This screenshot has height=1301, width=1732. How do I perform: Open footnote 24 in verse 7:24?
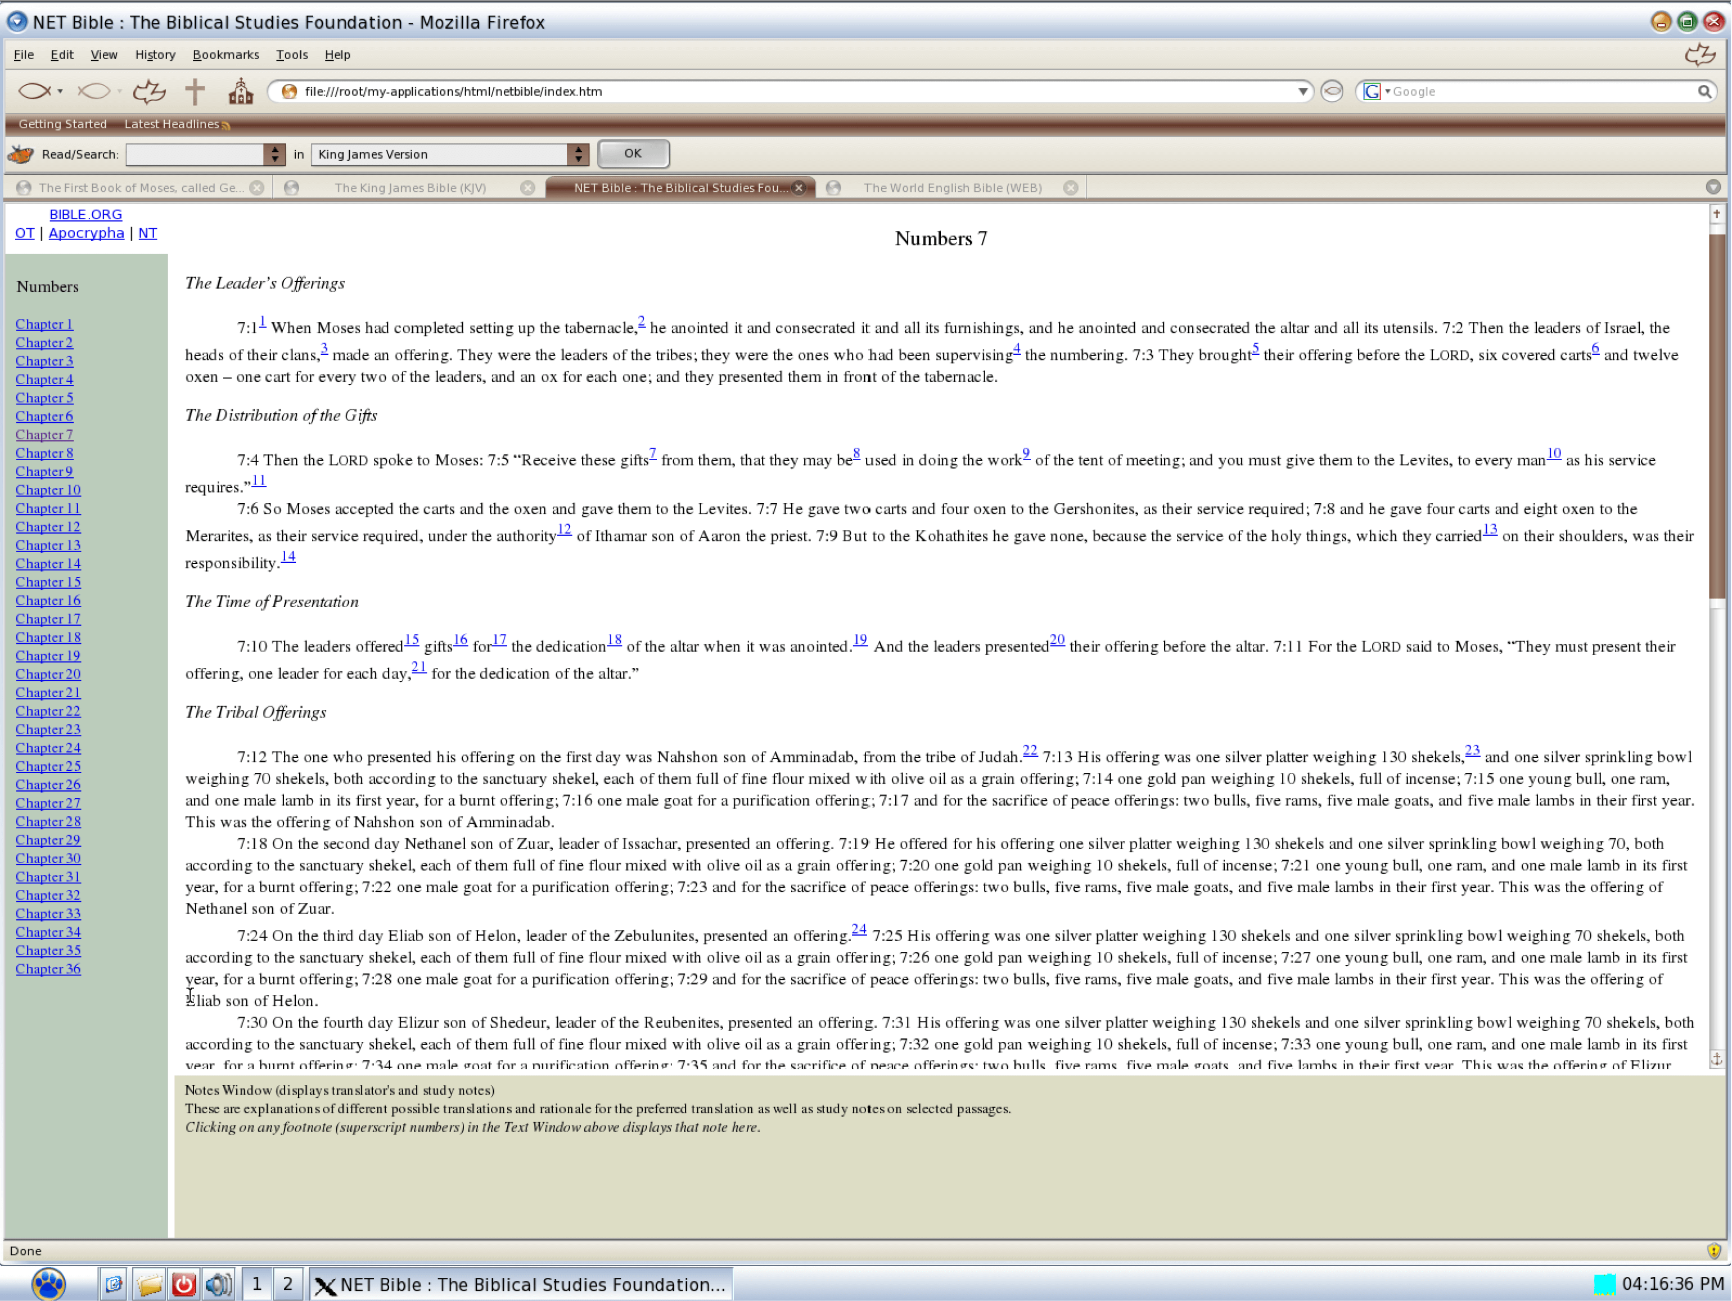click(859, 930)
